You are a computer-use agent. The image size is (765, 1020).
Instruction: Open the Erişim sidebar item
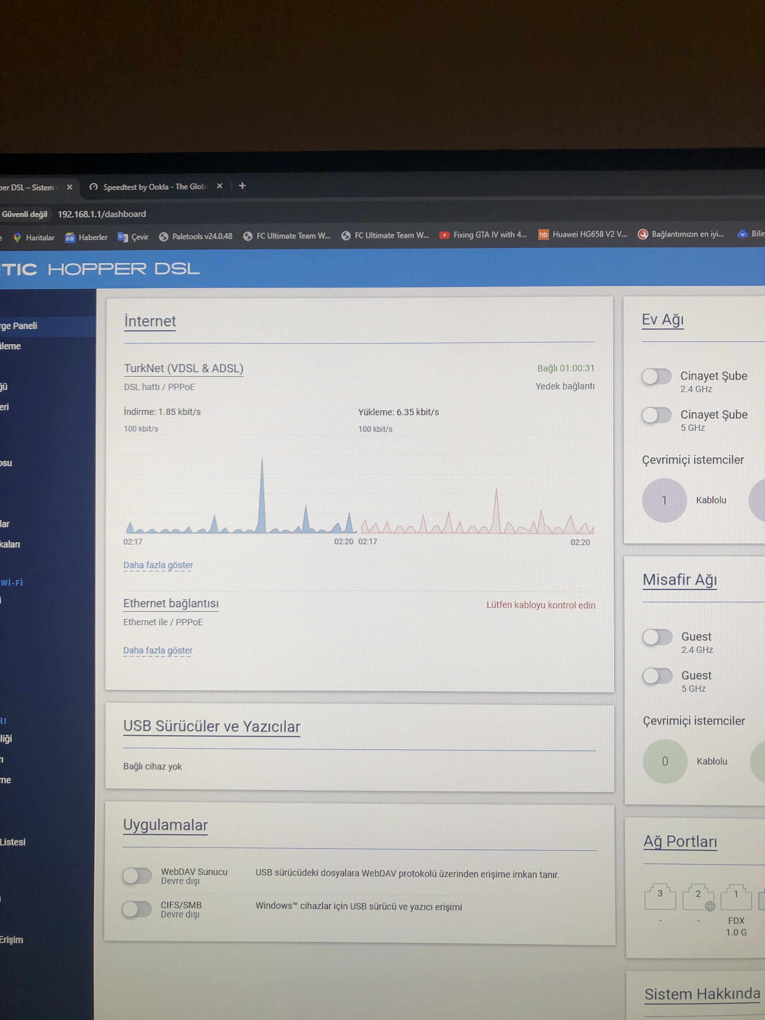(x=12, y=939)
